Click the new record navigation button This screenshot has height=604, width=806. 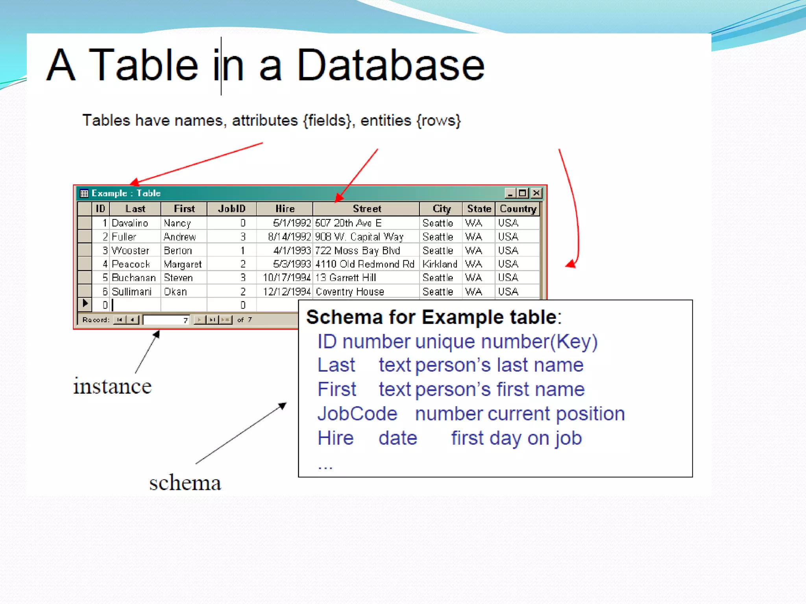226,320
